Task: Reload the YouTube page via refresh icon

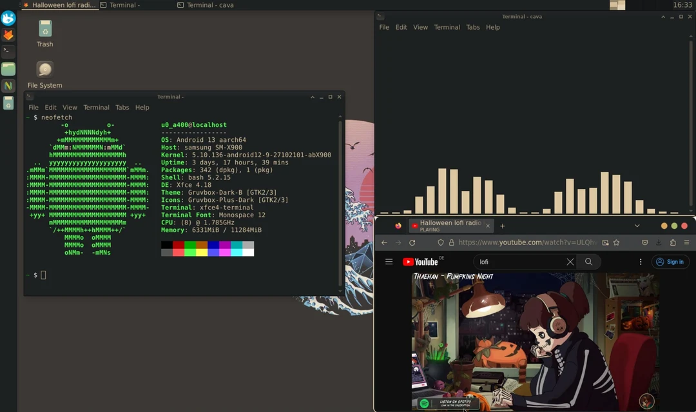Action: point(412,242)
